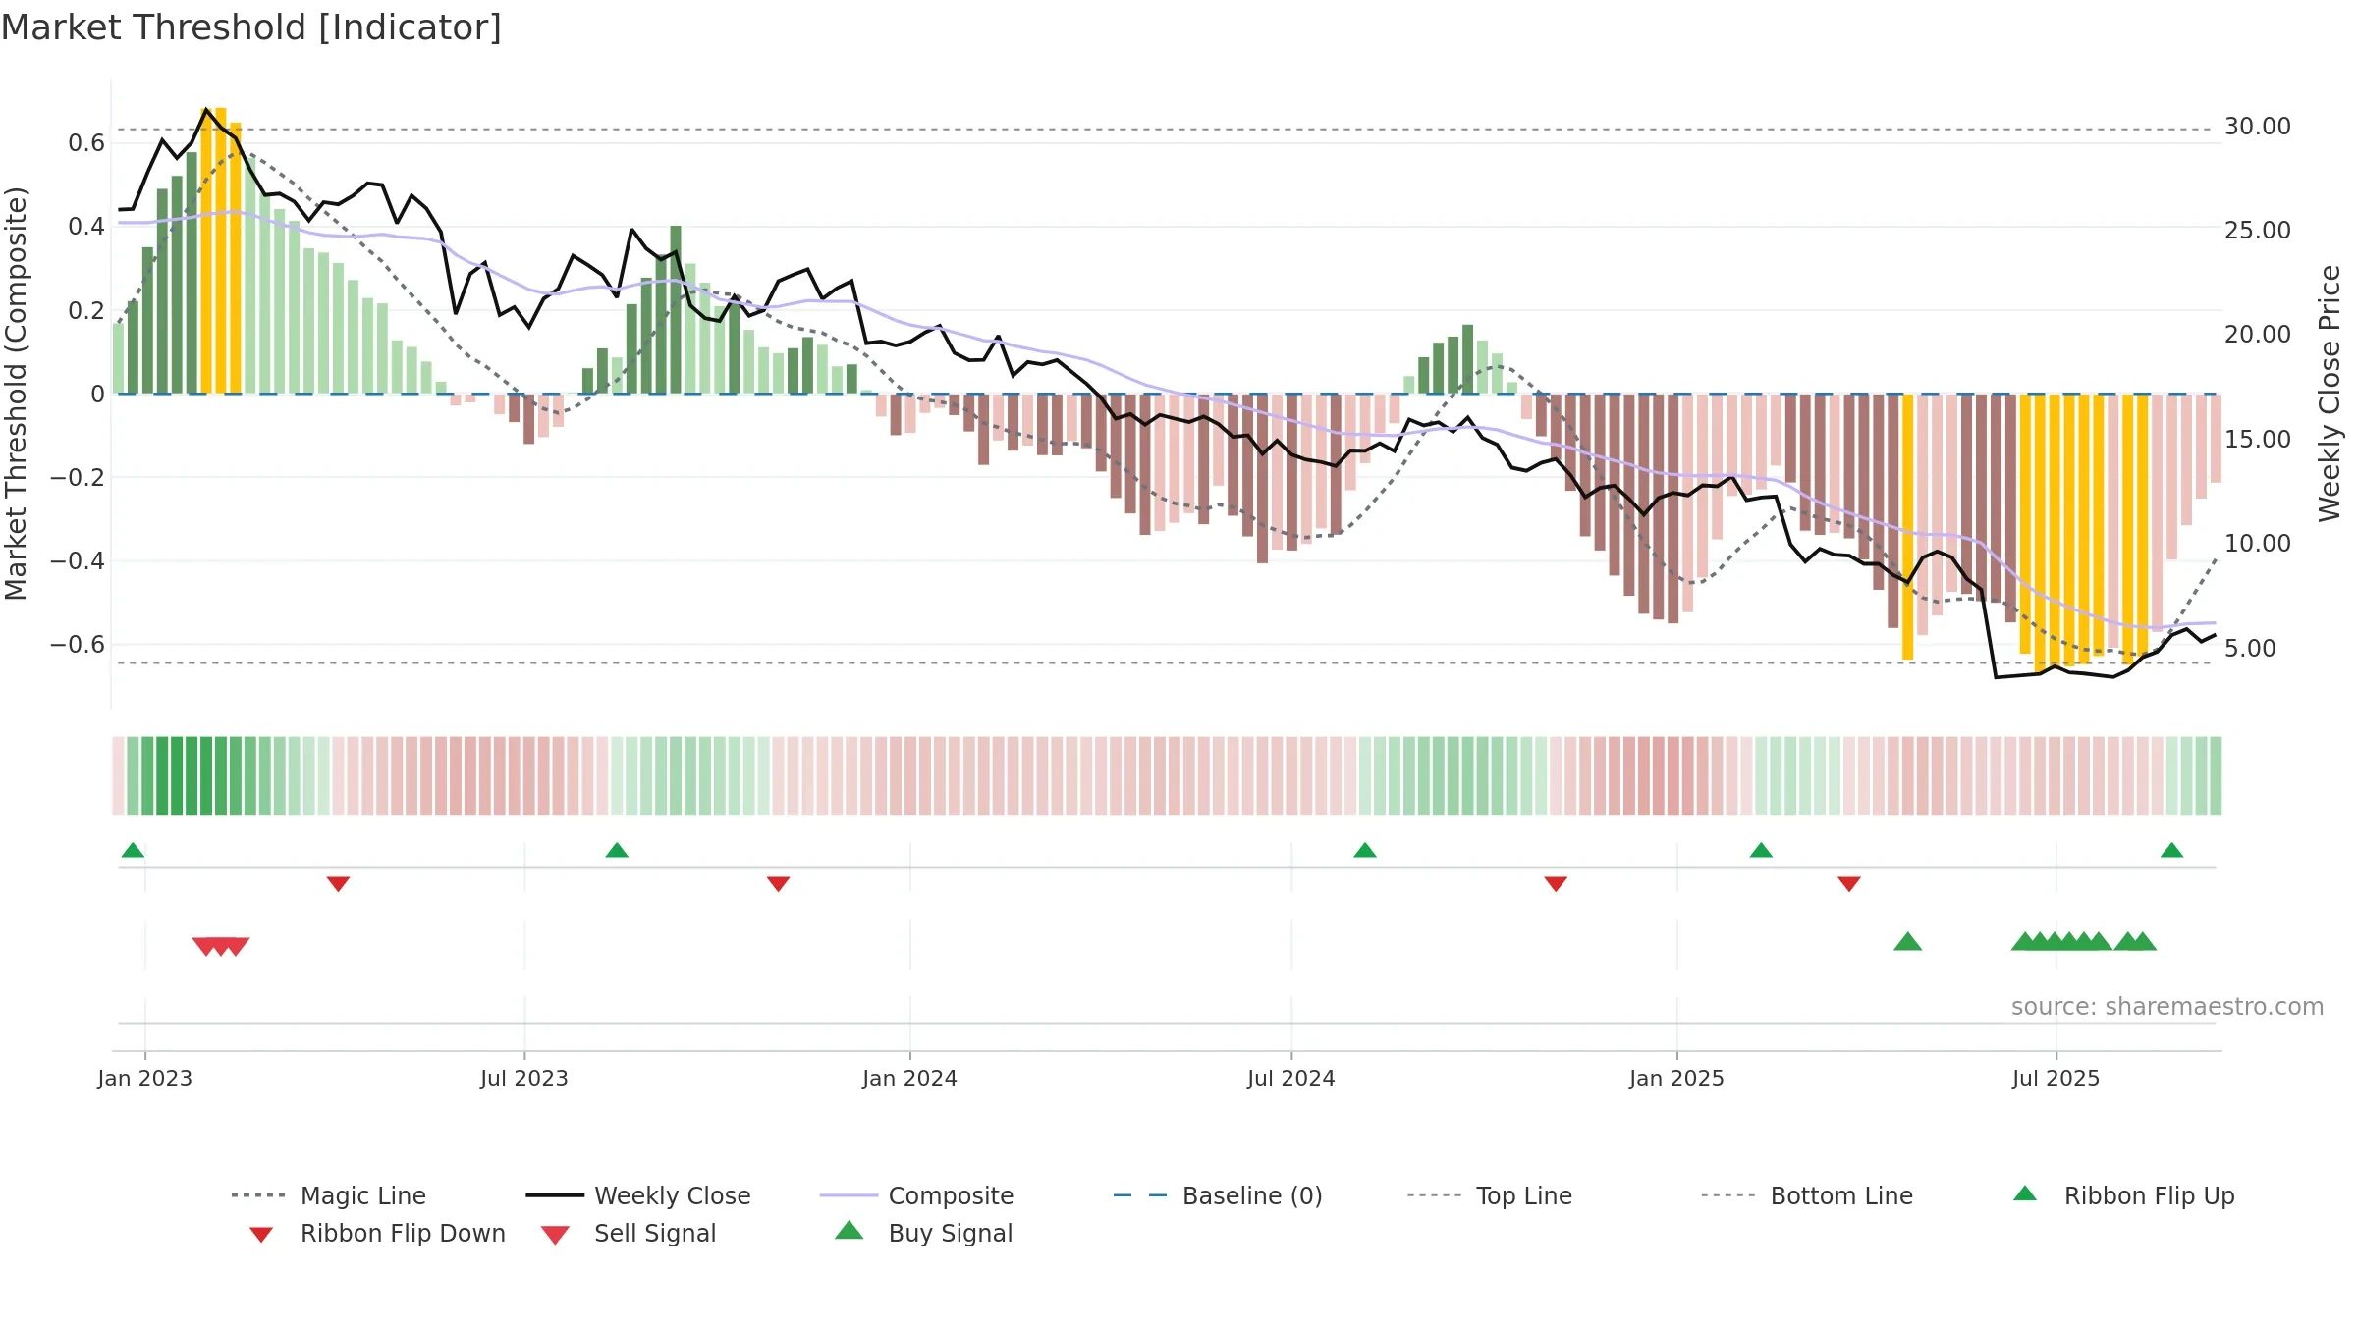This screenshot has width=2357, height=1325.
Task: Click the ribbon flip up triangle in February 2025
Action: click(x=1761, y=850)
